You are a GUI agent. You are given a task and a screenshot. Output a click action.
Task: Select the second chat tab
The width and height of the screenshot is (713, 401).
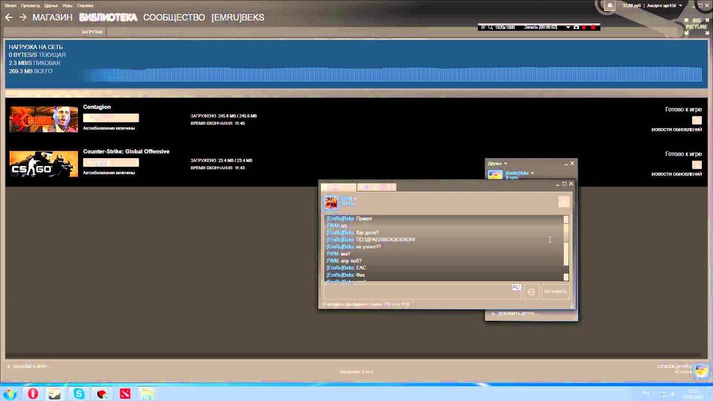pos(377,187)
